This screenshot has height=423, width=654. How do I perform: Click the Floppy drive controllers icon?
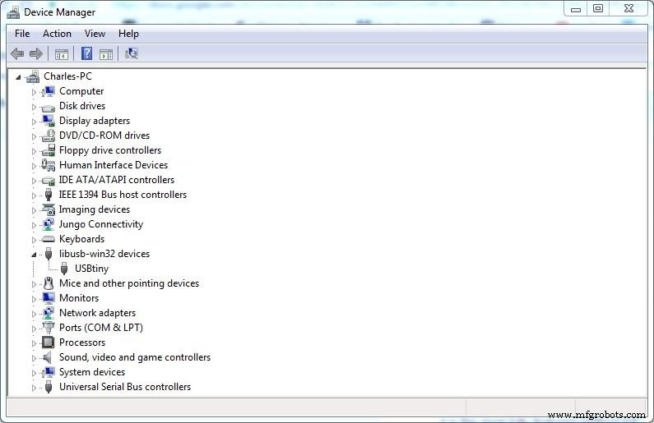tap(49, 150)
